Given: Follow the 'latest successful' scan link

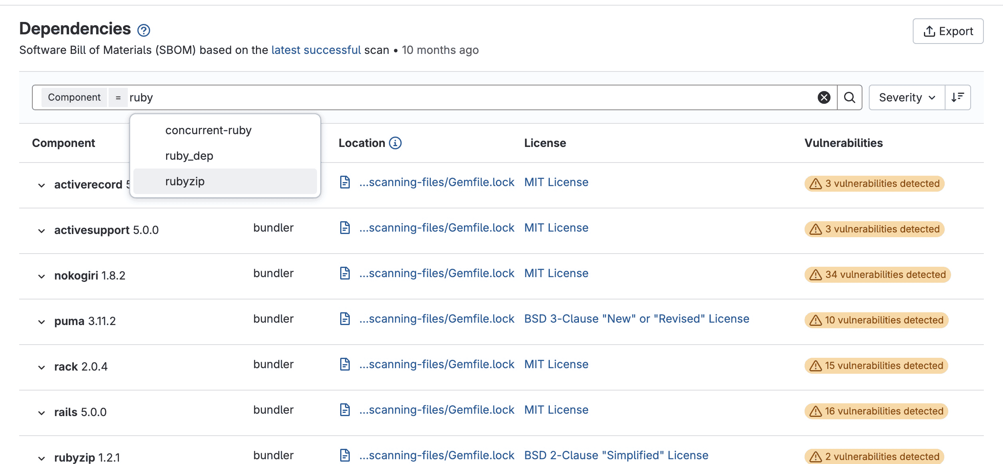Looking at the screenshot, I should click(316, 50).
